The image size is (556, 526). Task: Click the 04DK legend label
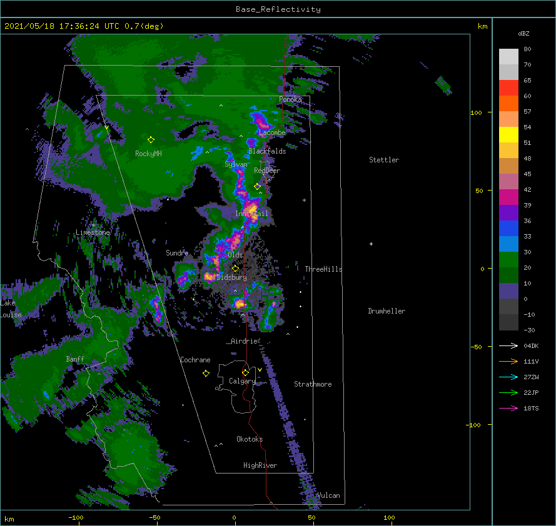[531, 345]
